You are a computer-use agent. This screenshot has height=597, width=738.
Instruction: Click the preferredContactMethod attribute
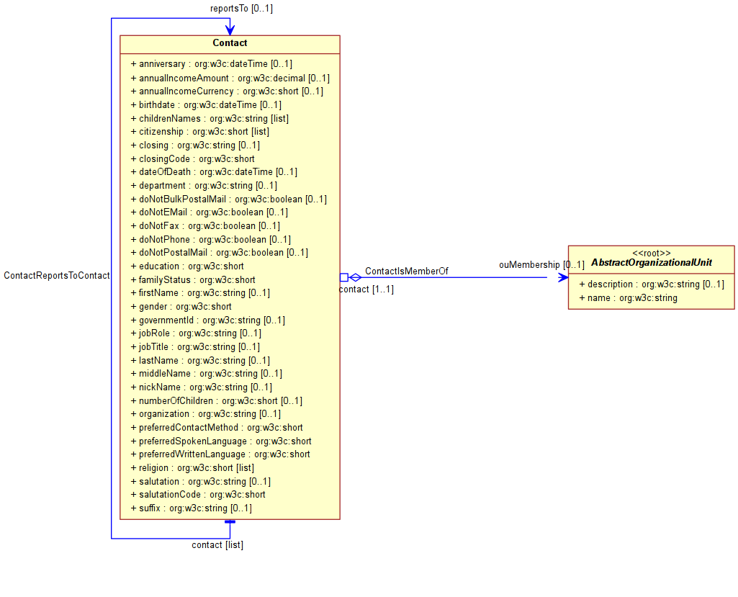tap(217, 428)
